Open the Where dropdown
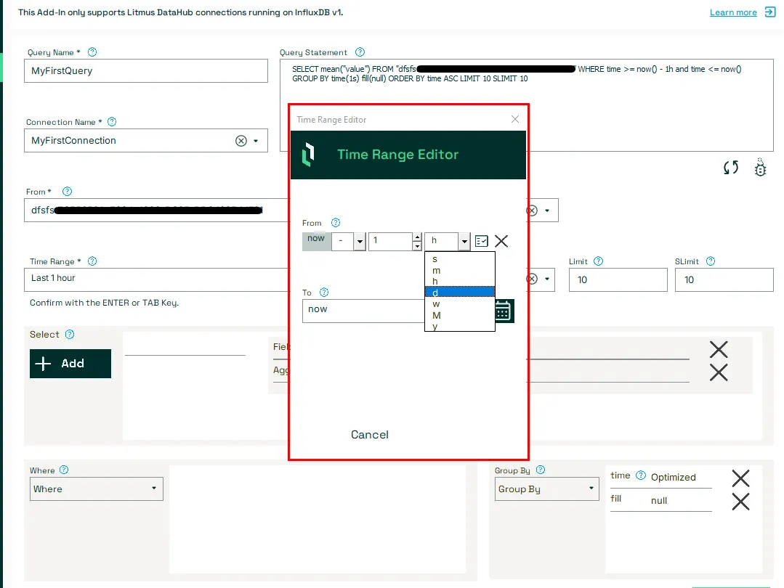The height and width of the screenshot is (588, 784). pos(97,489)
